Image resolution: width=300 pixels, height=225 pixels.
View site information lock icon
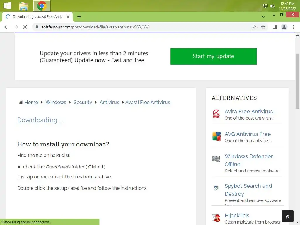coord(37,27)
